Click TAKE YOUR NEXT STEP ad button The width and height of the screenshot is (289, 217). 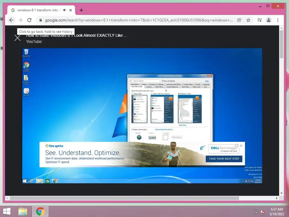pyautogui.click(x=224, y=159)
